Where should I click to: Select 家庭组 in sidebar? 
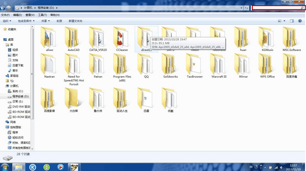[14, 76]
